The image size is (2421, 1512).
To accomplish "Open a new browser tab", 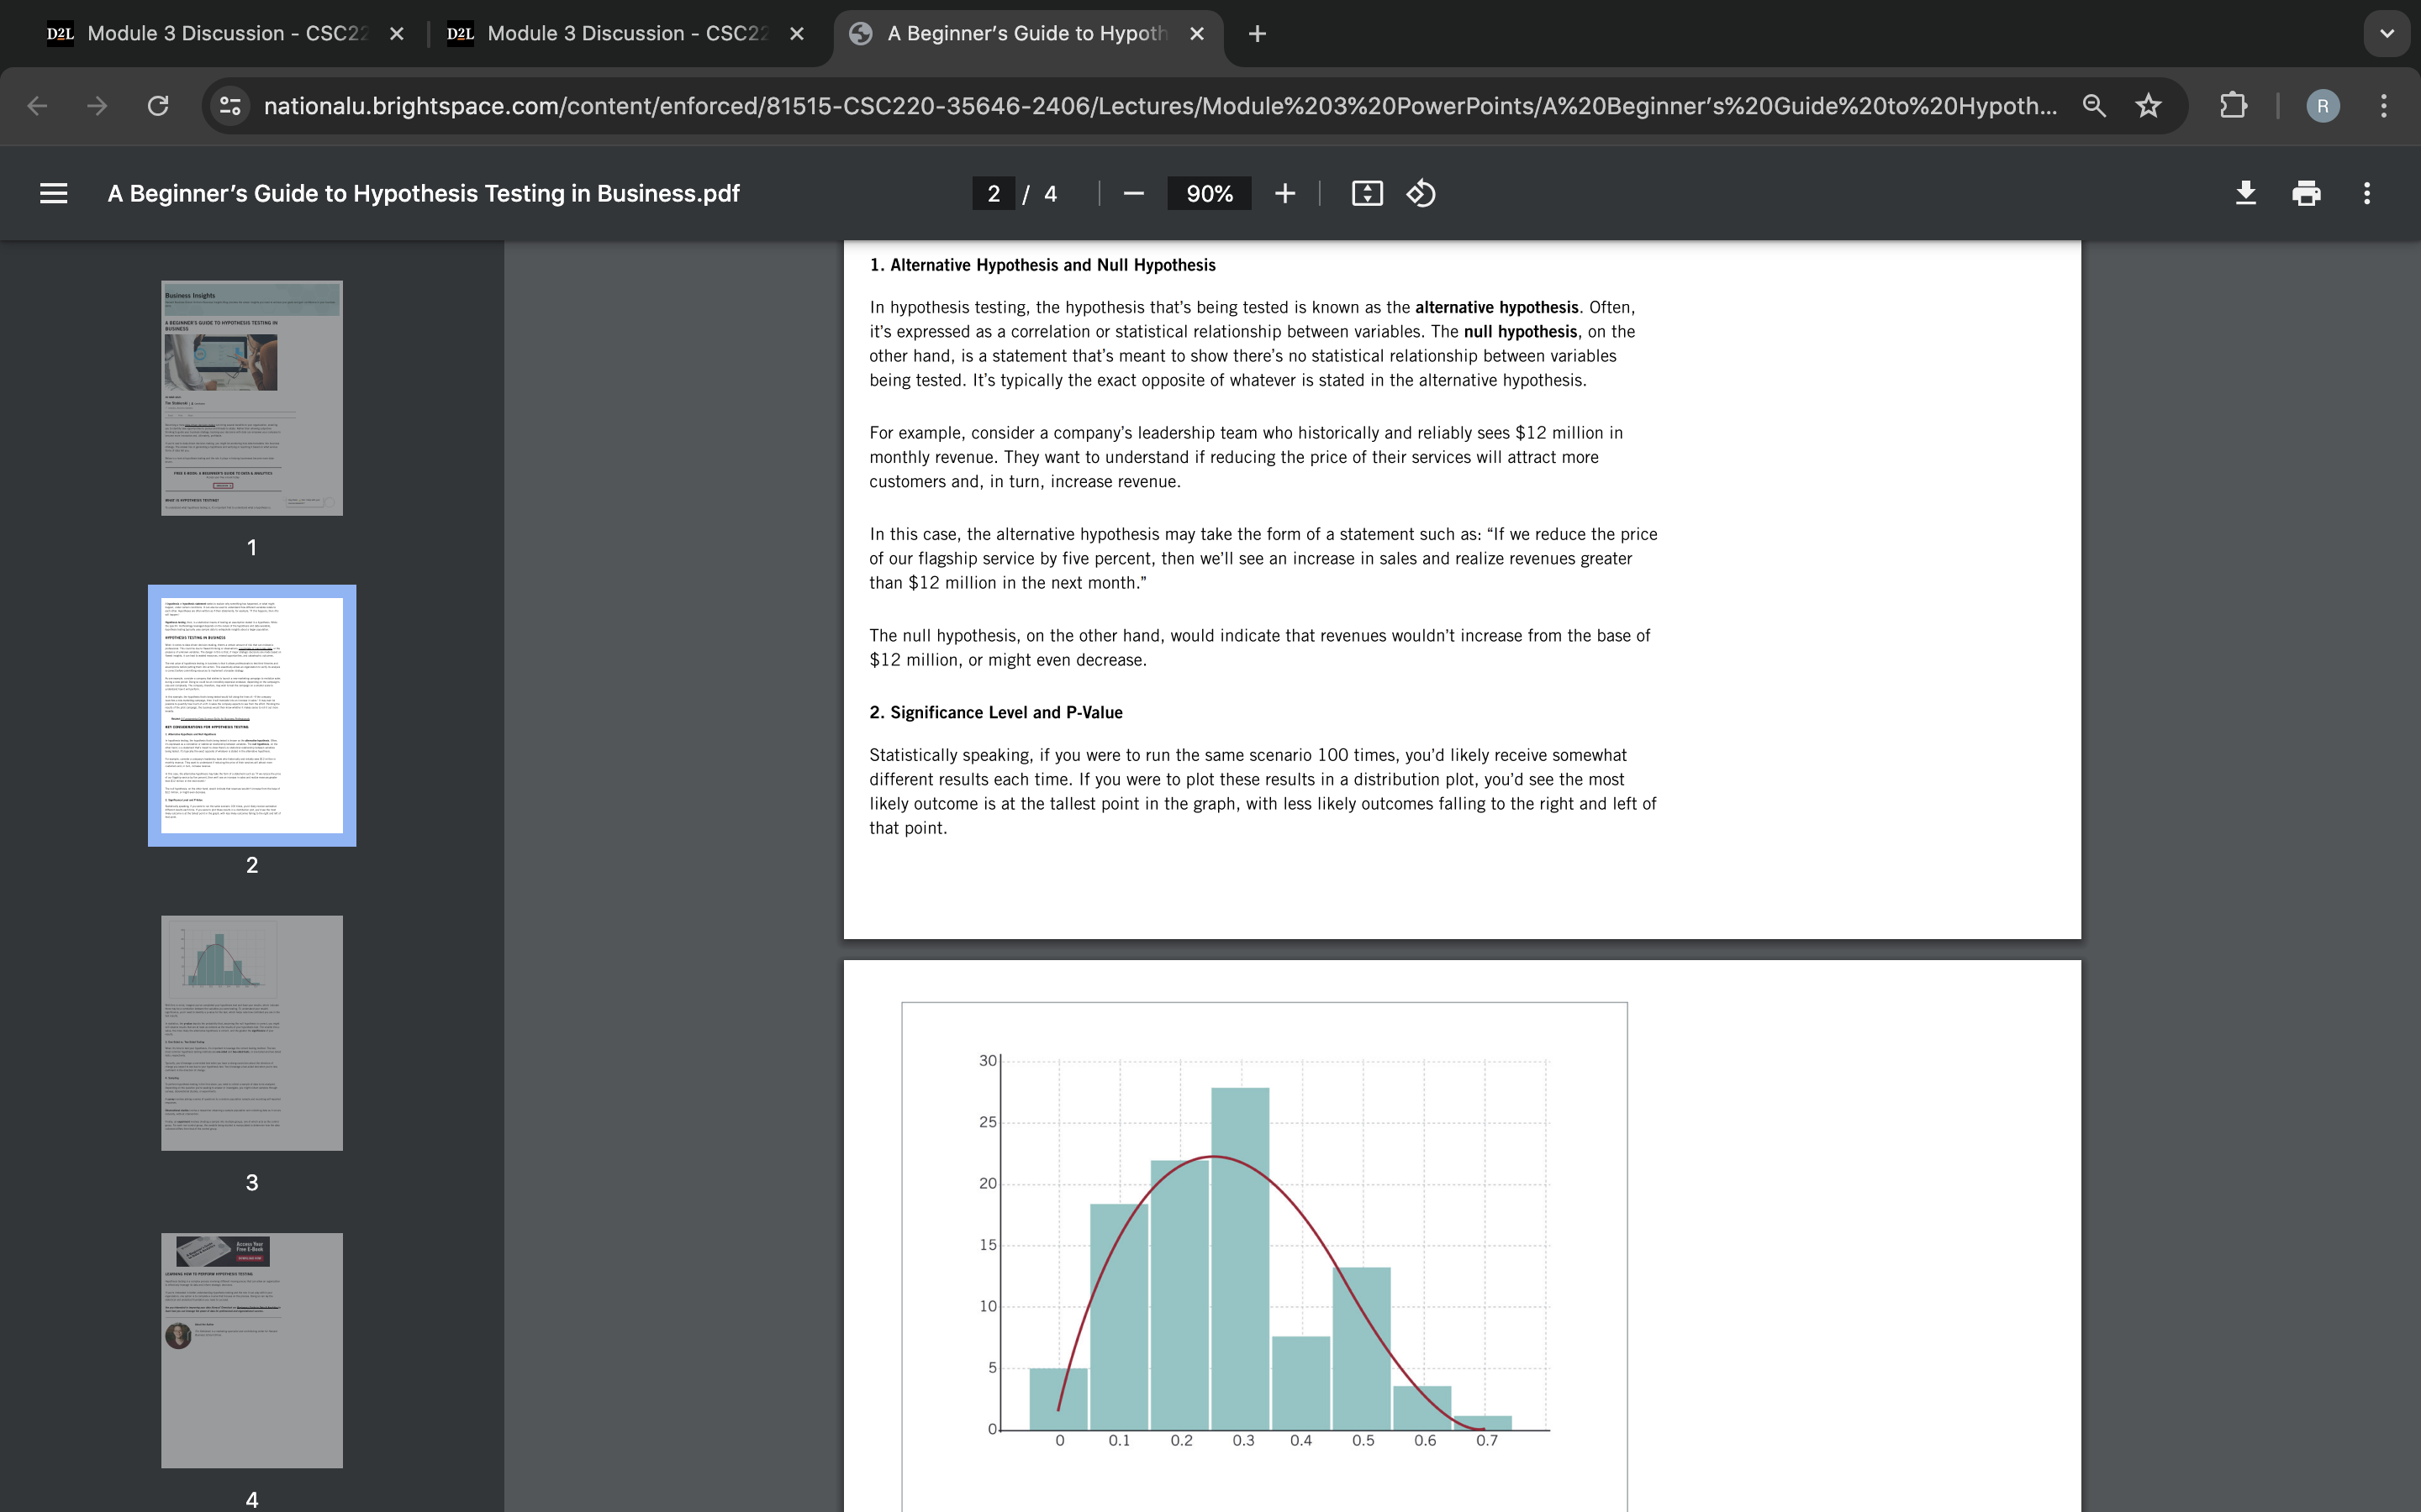I will tap(1257, 33).
